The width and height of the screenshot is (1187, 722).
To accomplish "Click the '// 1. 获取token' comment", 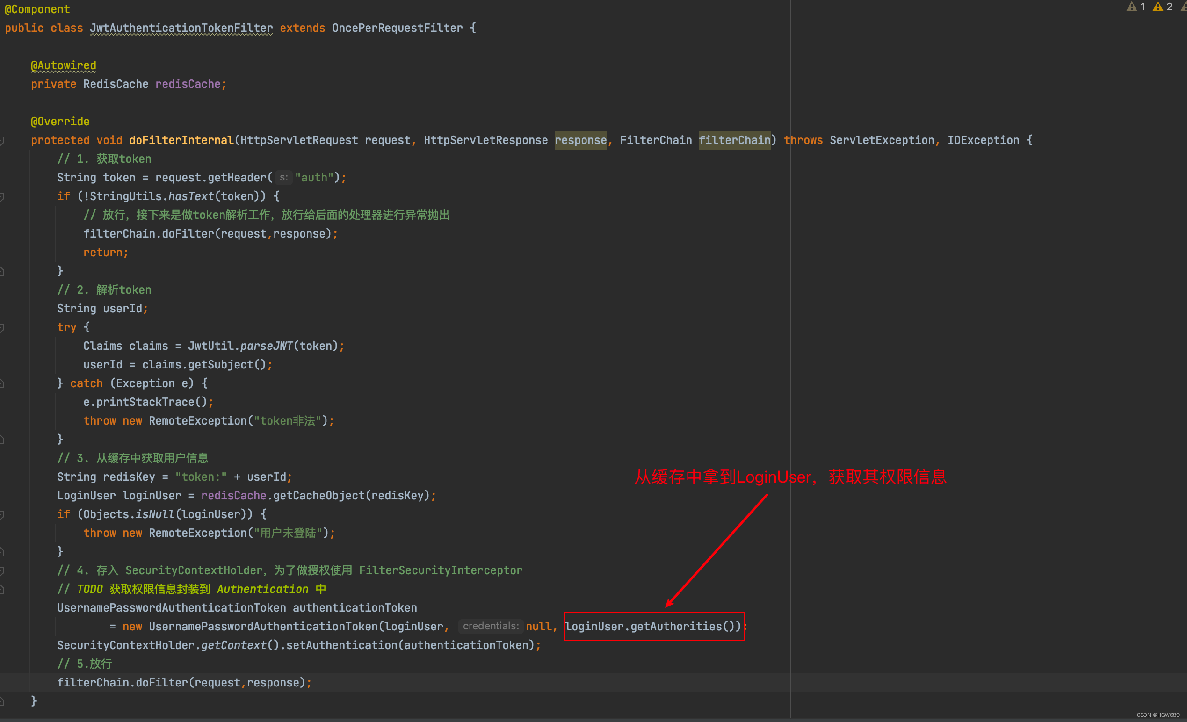I will tap(104, 159).
